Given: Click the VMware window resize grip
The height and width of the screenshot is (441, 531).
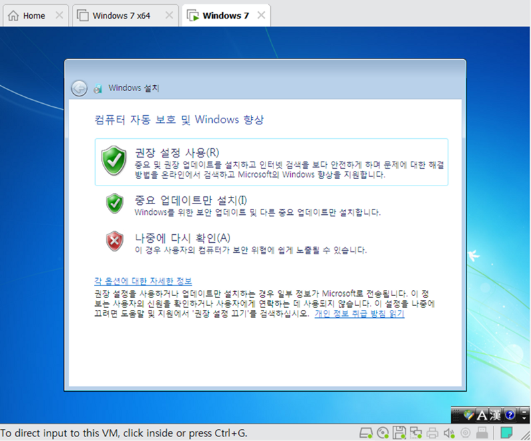Looking at the screenshot, I should [526, 436].
